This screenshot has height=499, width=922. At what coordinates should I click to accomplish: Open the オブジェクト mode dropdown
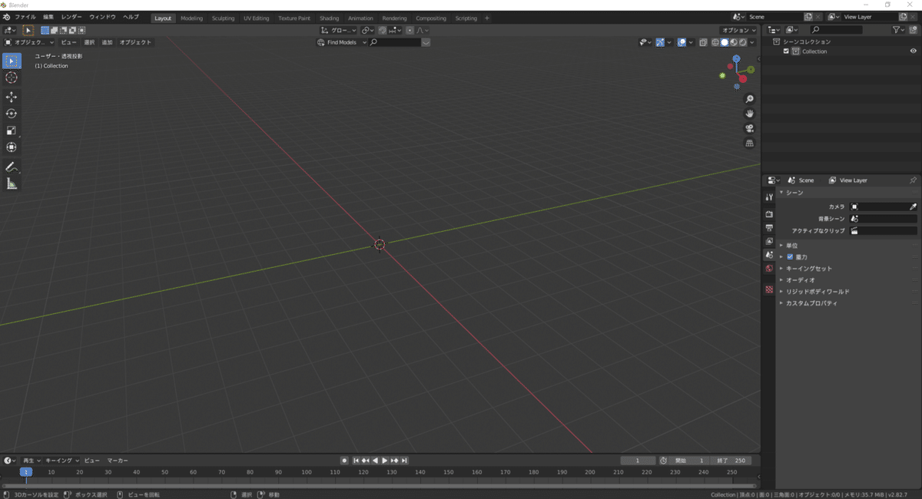pos(29,42)
